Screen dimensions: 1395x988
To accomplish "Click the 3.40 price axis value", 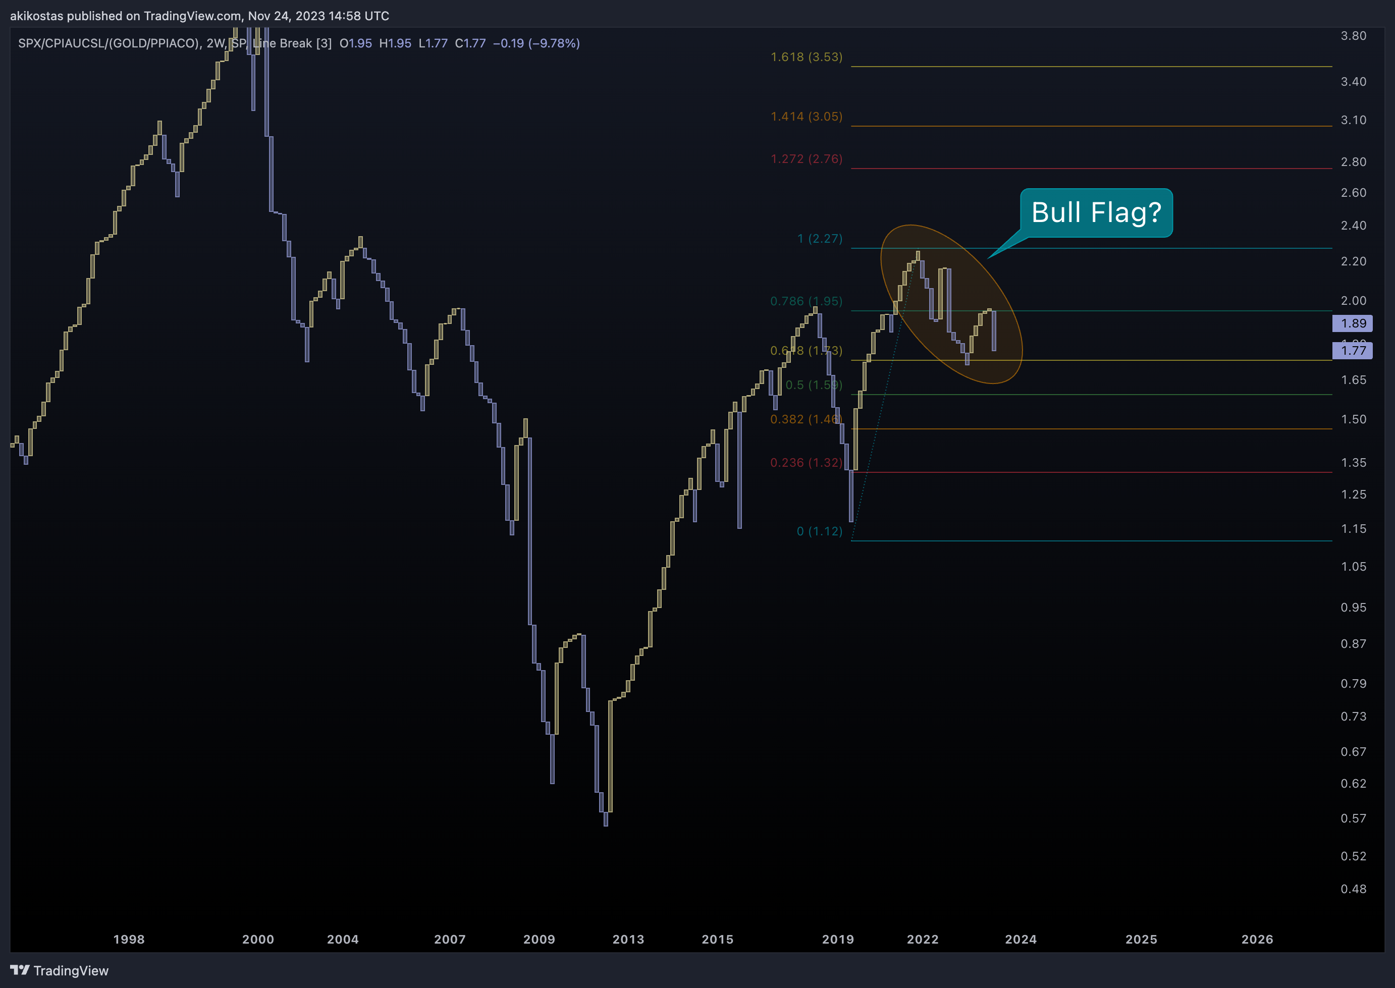I will [1353, 82].
